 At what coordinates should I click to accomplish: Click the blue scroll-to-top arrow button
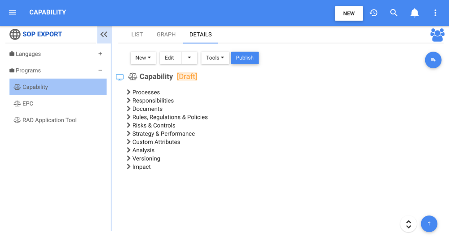429,224
